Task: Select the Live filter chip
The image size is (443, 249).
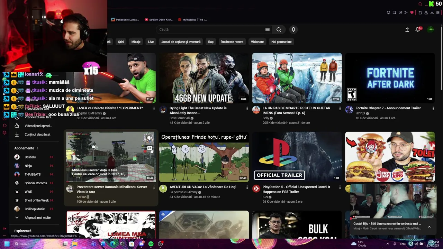Action: [151, 42]
